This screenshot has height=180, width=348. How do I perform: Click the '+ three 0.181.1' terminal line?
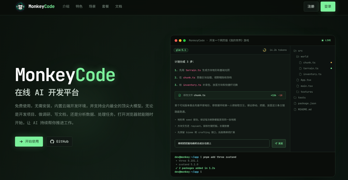pyautogui.click(x=187, y=161)
